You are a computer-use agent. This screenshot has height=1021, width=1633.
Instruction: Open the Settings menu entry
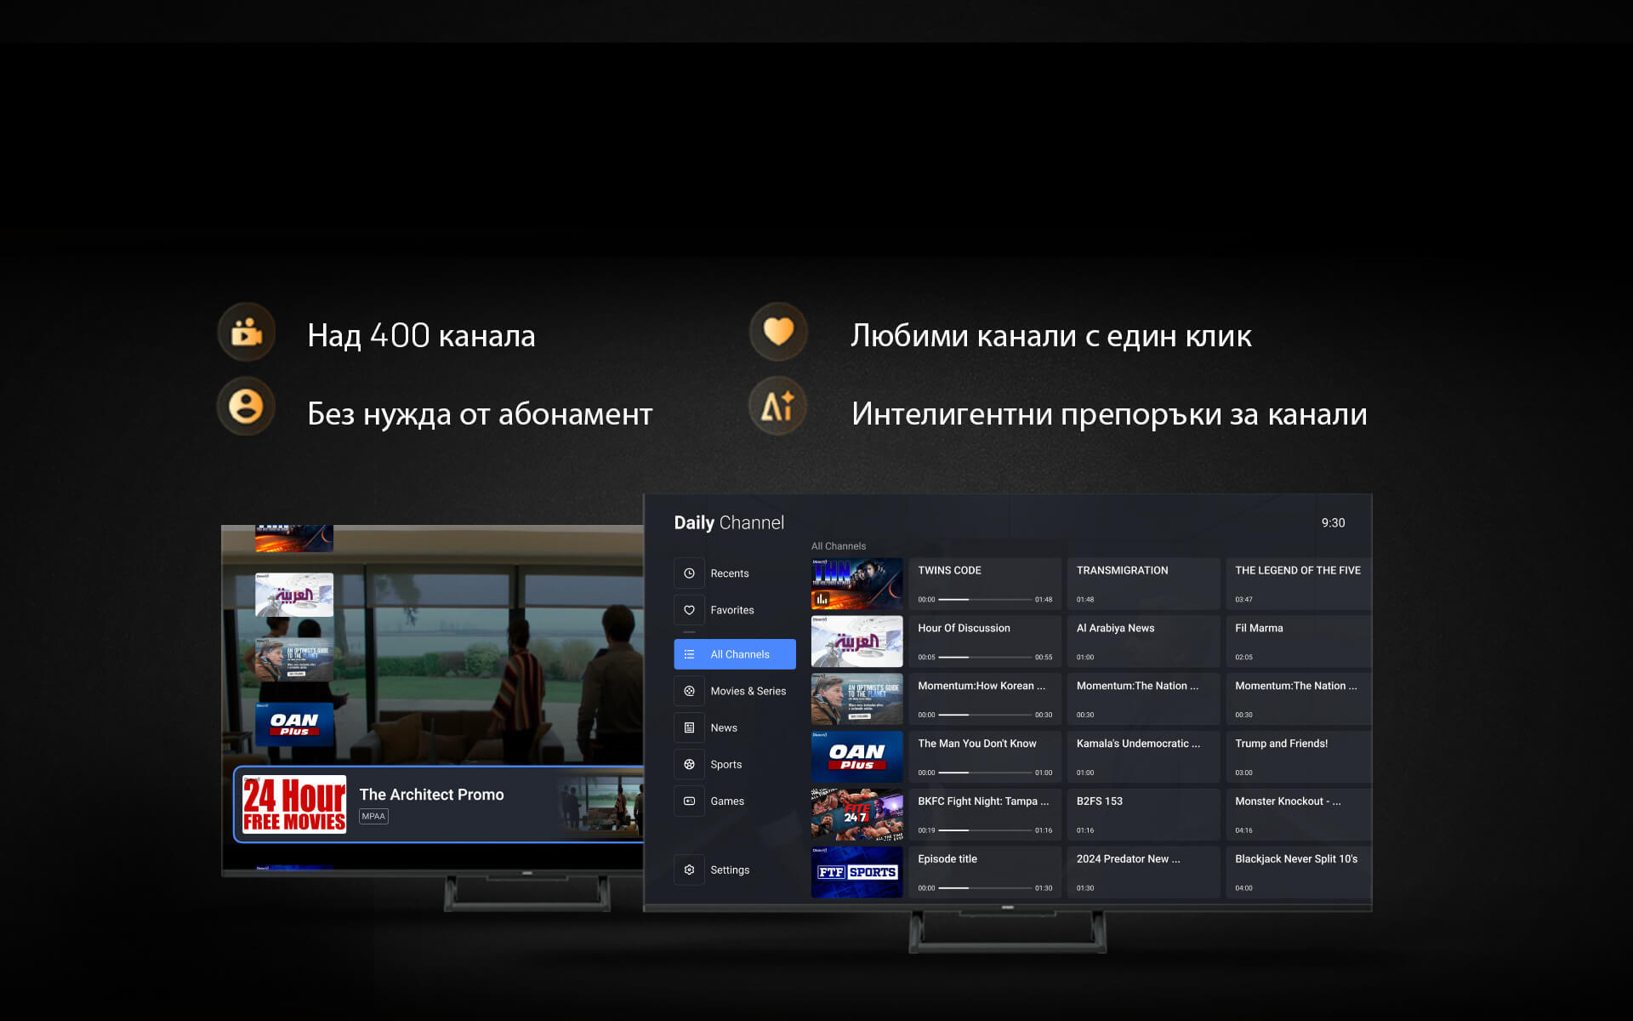735,870
